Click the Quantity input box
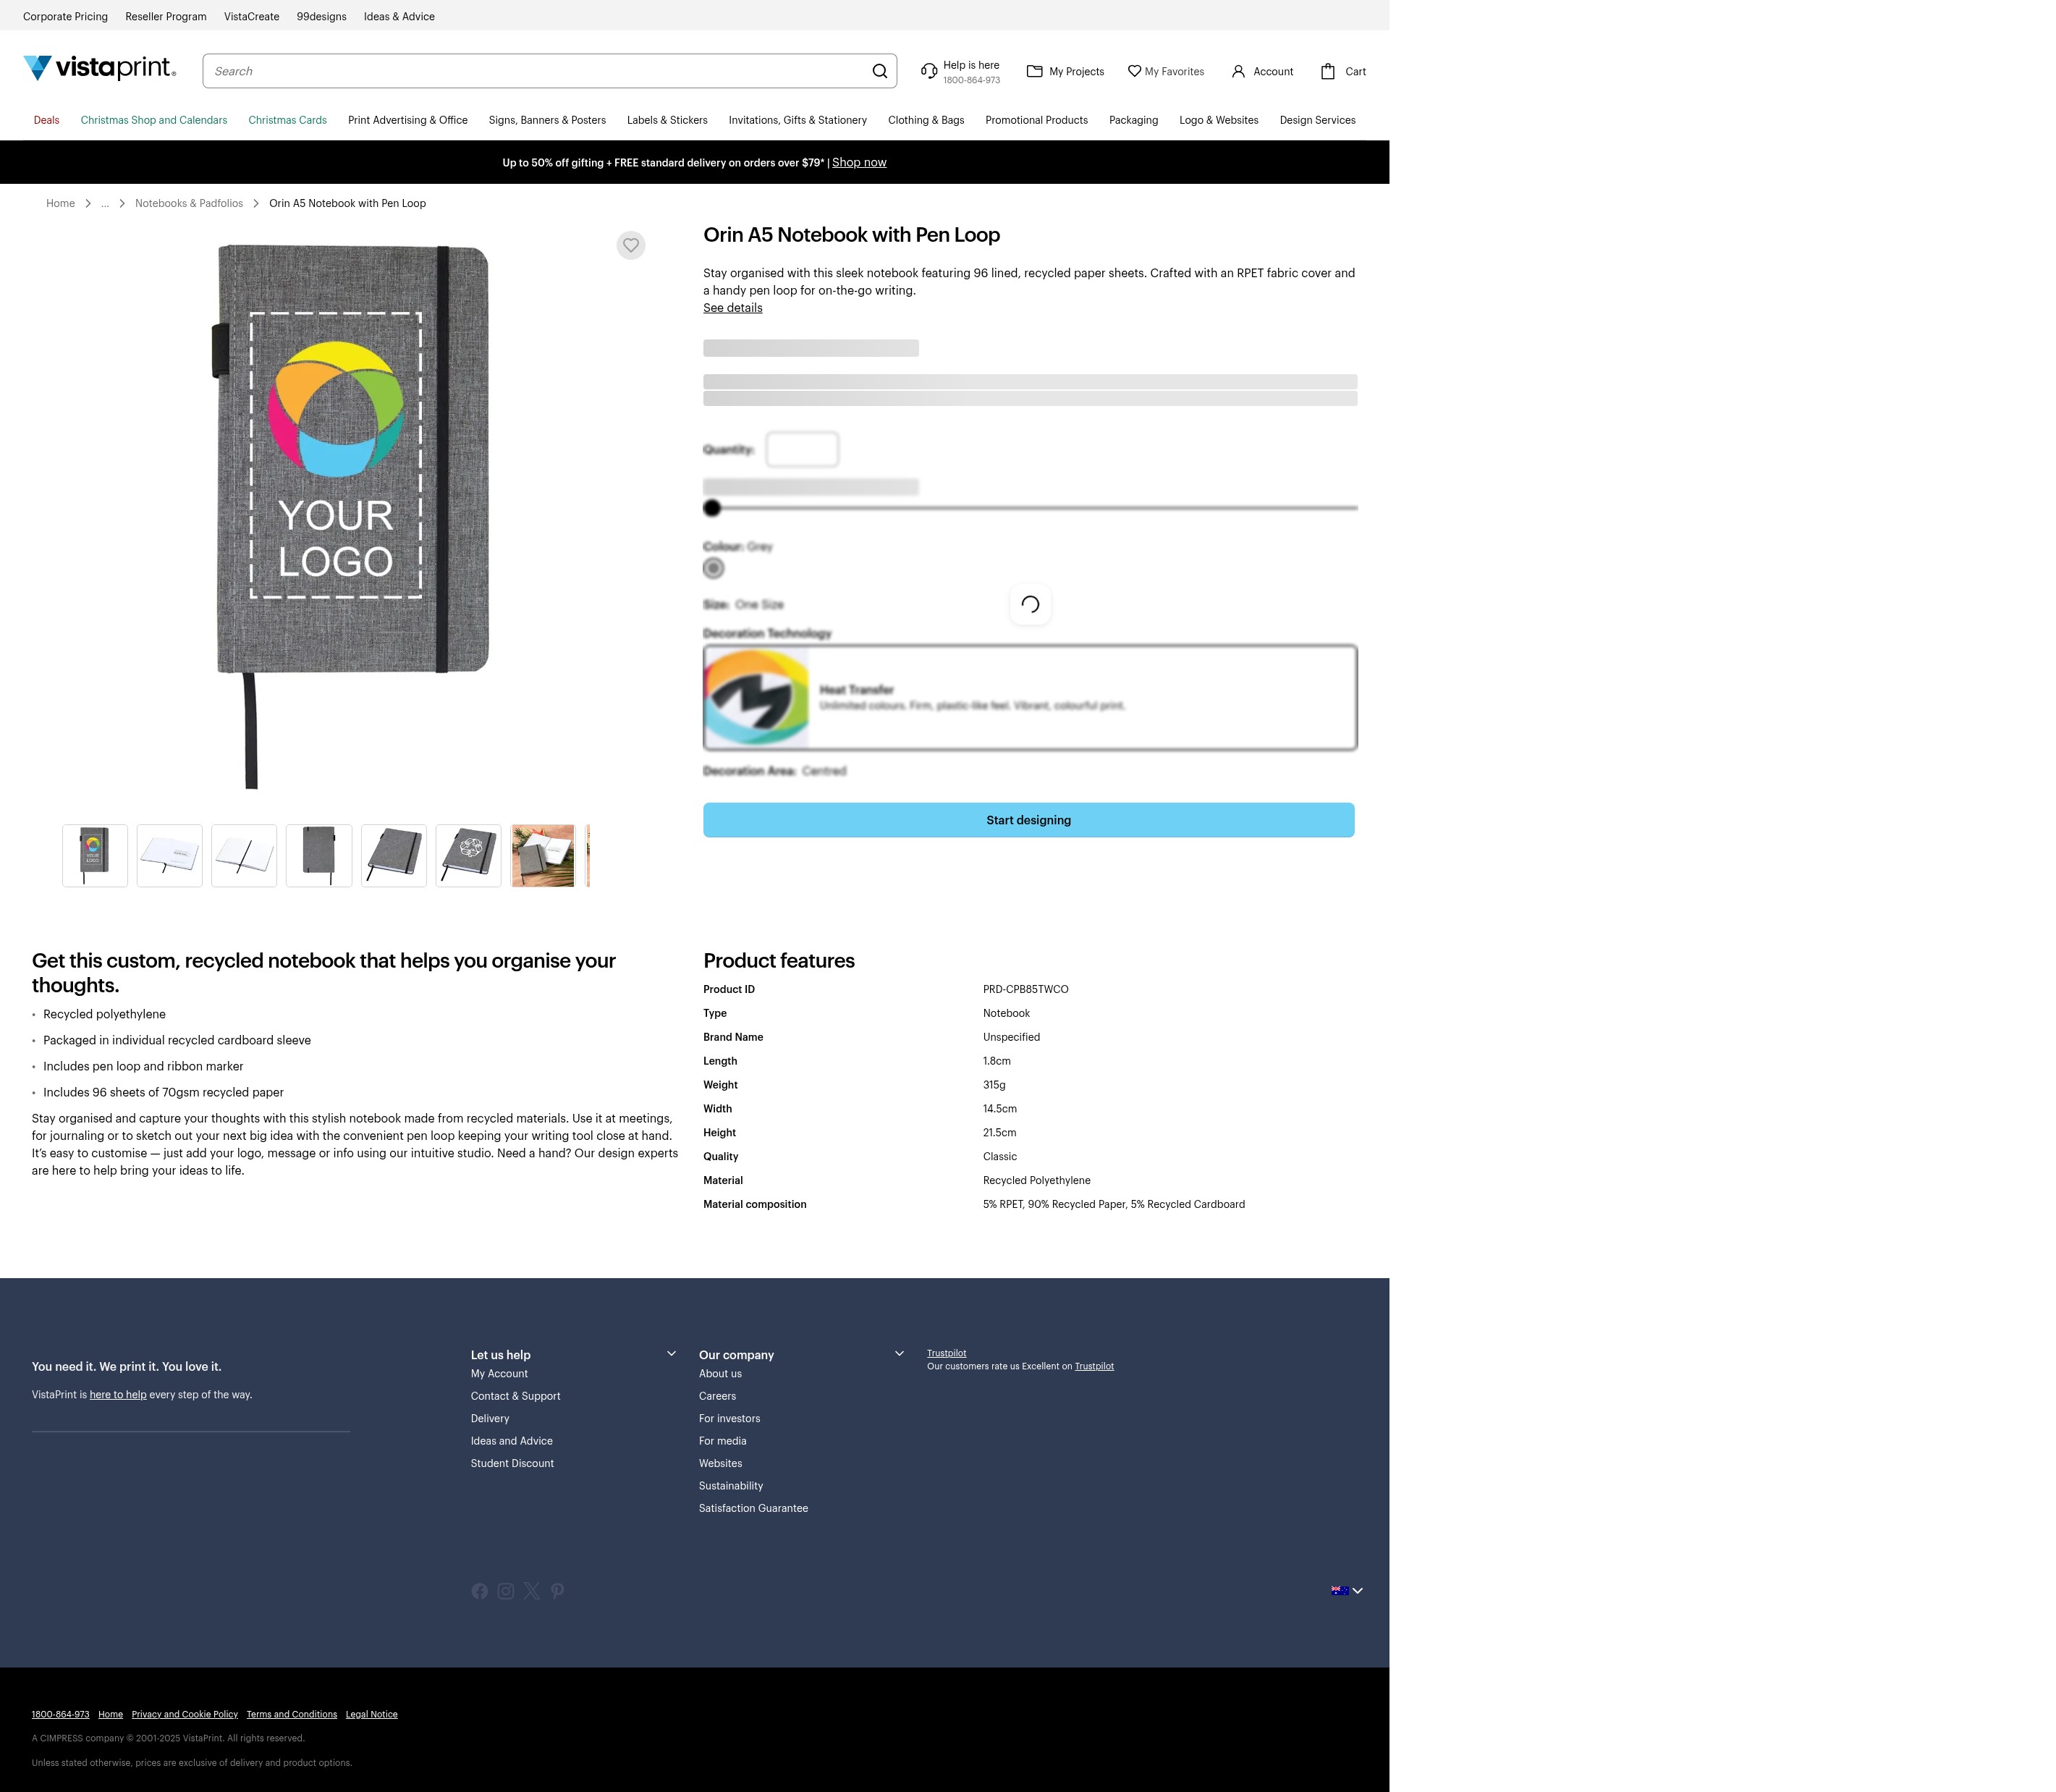2056x1792 pixels. (802, 449)
